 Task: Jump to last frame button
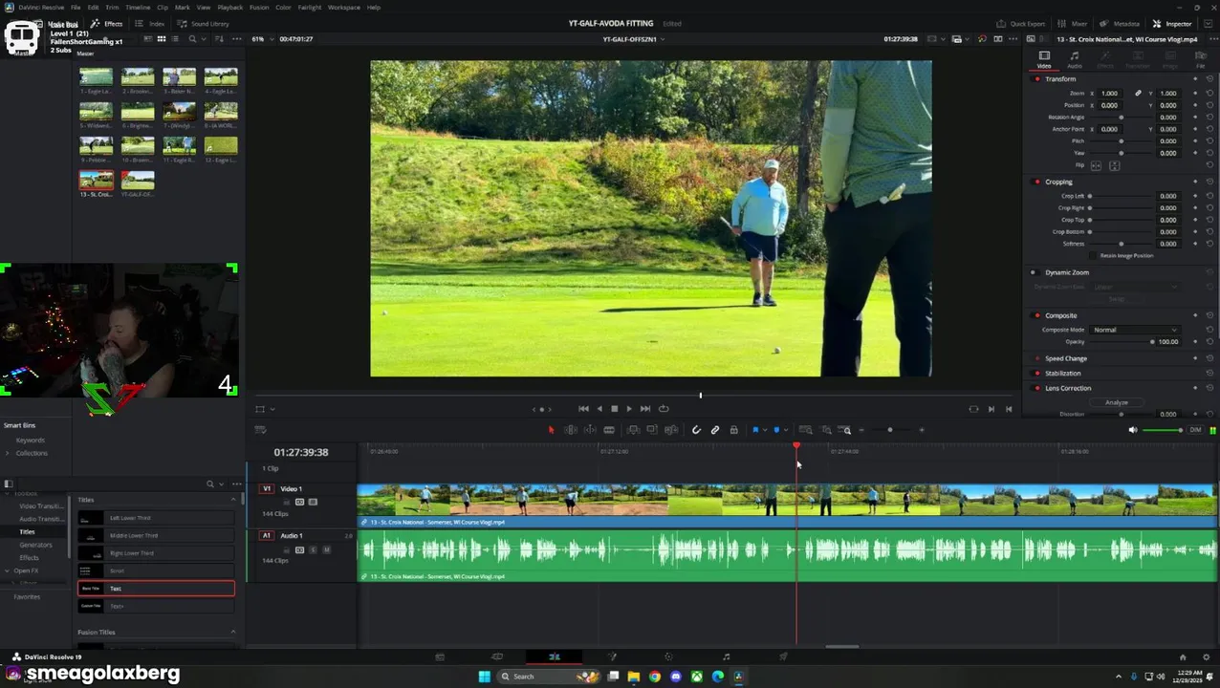point(645,409)
